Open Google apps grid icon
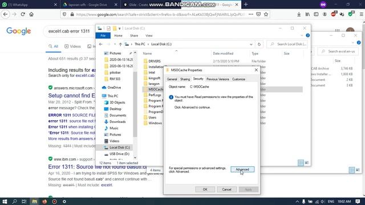Screen dimensions: 365x205 click(x=337, y=31)
